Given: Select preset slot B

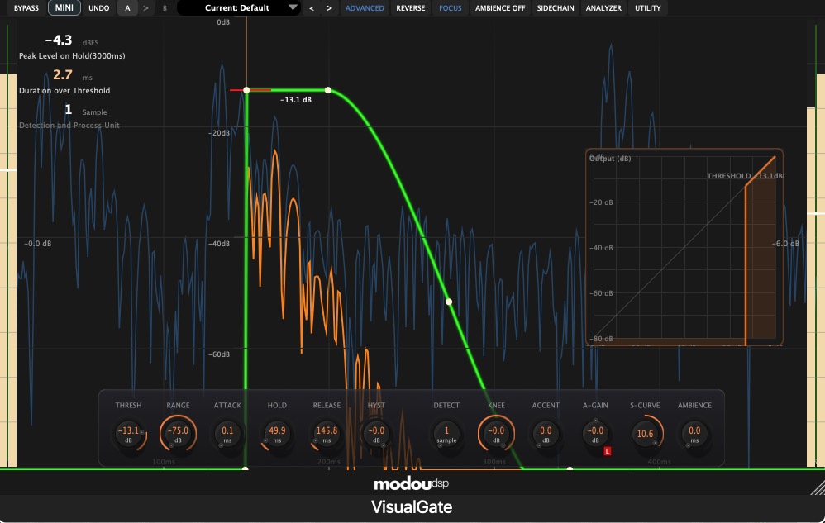Looking at the screenshot, I should coord(165,8).
